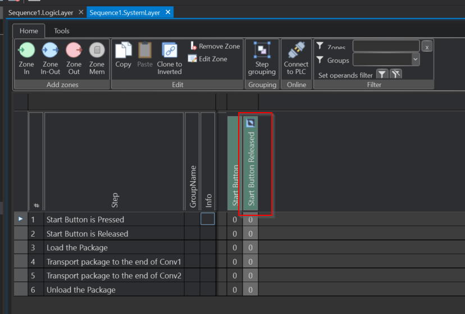
Task: Click Remove Zone
Action: click(214, 46)
